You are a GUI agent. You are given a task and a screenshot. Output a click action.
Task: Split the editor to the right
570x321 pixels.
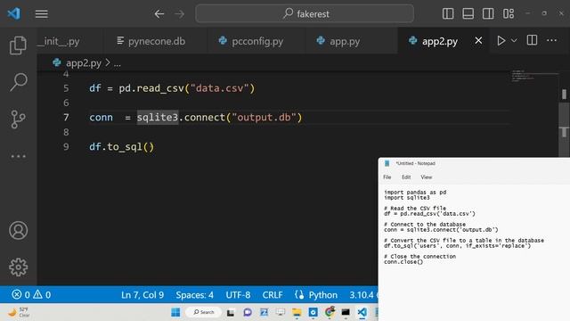[x=532, y=40]
